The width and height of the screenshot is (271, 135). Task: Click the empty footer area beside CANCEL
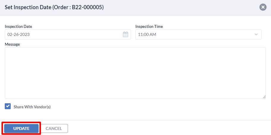point(169,128)
